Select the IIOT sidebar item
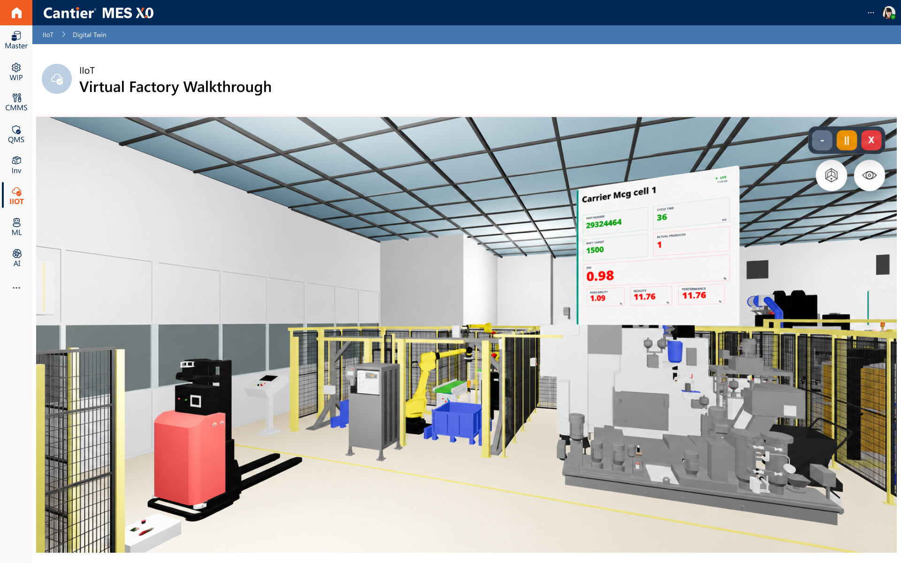The image size is (901, 563). click(x=16, y=196)
